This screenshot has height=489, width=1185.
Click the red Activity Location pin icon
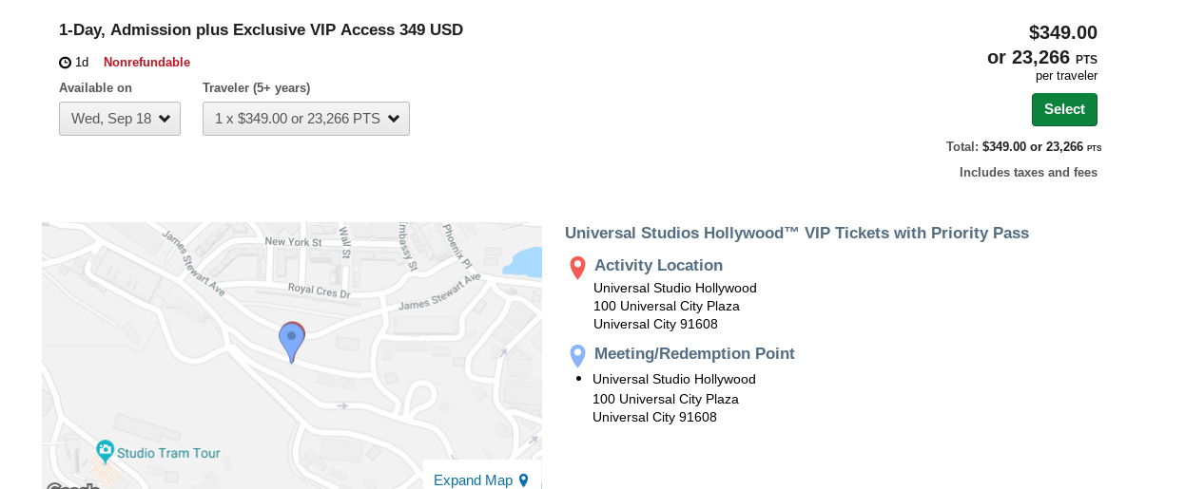[577, 268]
